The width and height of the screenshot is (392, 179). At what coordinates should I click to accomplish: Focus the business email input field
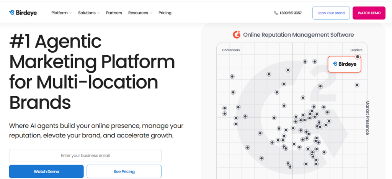tap(85, 155)
